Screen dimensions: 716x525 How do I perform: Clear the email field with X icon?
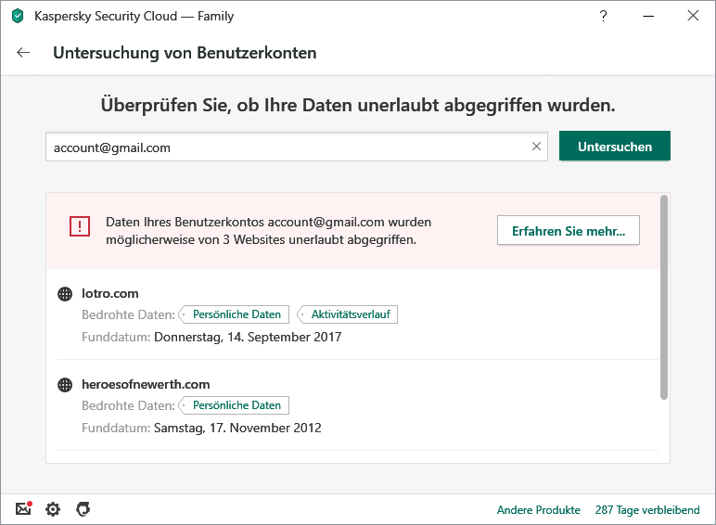pyautogui.click(x=536, y=147)
